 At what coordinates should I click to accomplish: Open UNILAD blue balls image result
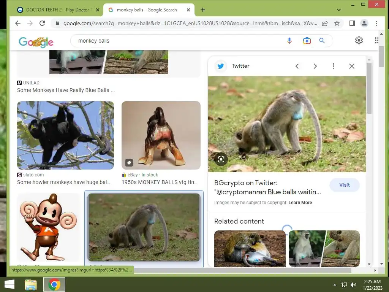(109, 62)
